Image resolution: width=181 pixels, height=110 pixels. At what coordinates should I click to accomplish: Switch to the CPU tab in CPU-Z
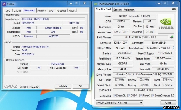[8, 11]
